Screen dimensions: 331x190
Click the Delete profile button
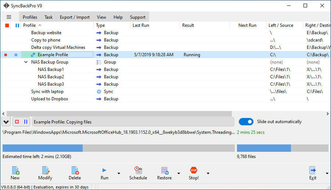coord(75,173)
